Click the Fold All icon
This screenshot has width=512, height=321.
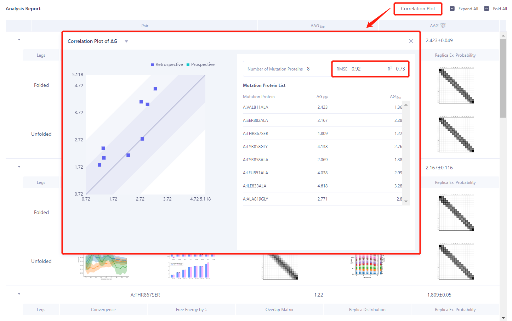point(487,9)
